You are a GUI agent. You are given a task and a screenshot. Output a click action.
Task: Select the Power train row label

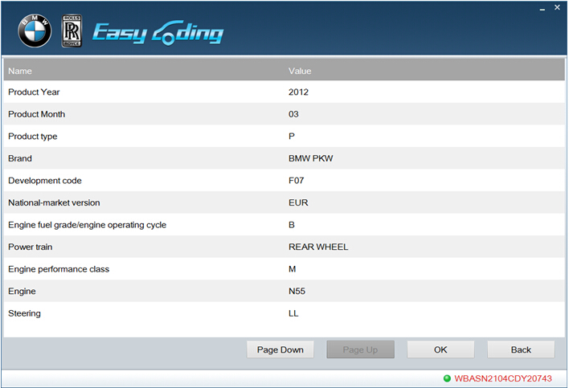(x=30, y=247)
